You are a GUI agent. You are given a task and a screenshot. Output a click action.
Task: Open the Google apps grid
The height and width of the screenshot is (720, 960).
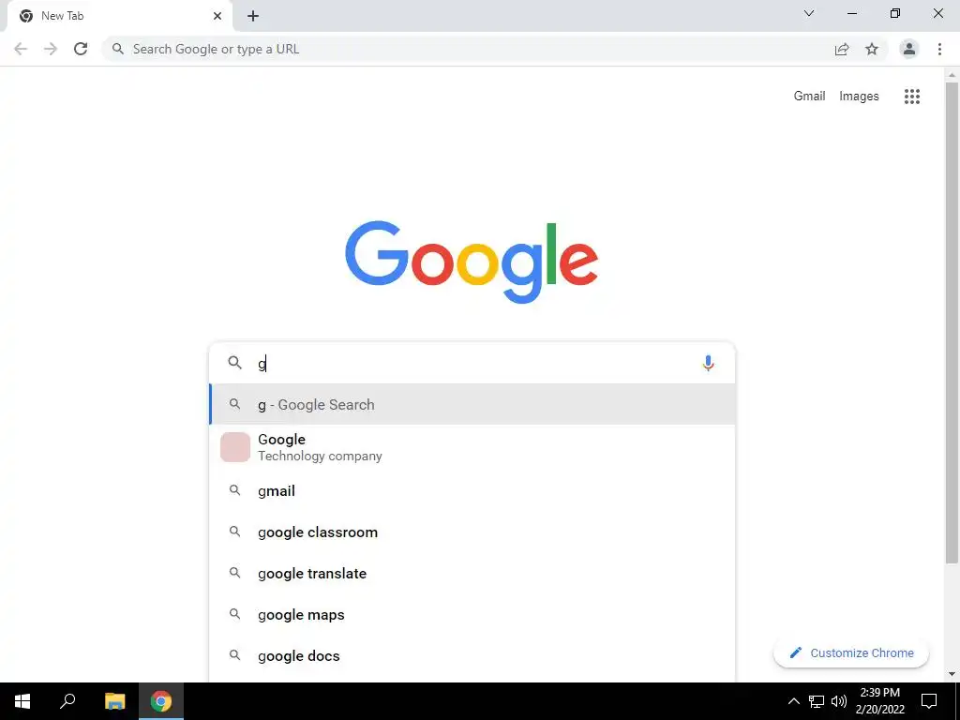(x=911, y=97)
